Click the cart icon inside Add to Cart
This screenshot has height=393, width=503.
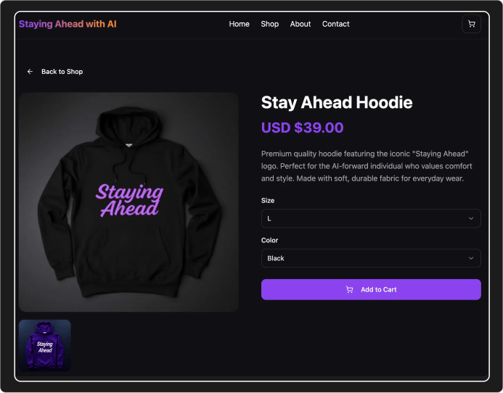coord(349,290)
